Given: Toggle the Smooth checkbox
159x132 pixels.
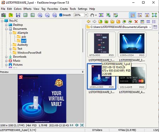Looking at the screenshot, I should pyautogui.click(x=61, y=15).
